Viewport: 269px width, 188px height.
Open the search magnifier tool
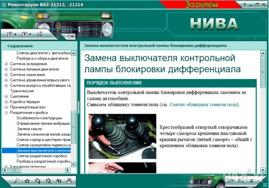click(17, 181)
